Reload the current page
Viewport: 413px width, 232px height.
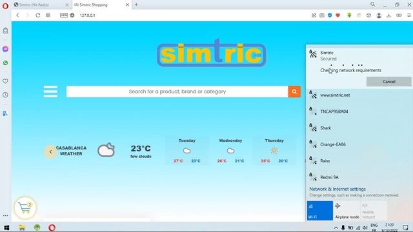click(x=38, y=15)
